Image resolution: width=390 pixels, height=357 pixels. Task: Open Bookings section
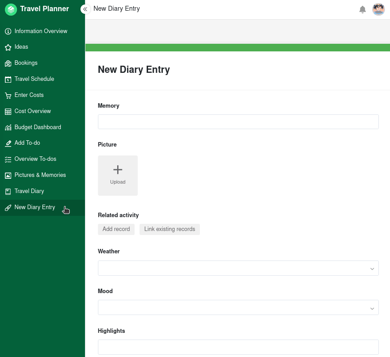pos(42,63)
